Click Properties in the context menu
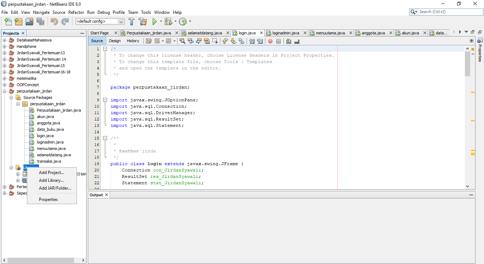This screenshot has width=484, height=264. 47,199
